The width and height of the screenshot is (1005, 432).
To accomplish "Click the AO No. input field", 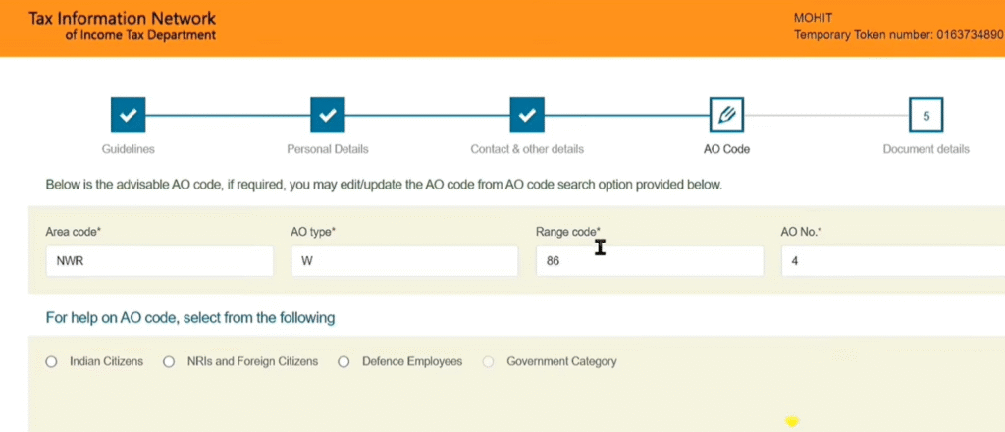I will (x=891, y=262).
